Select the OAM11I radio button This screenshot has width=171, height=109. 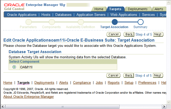tap(14, 67)
